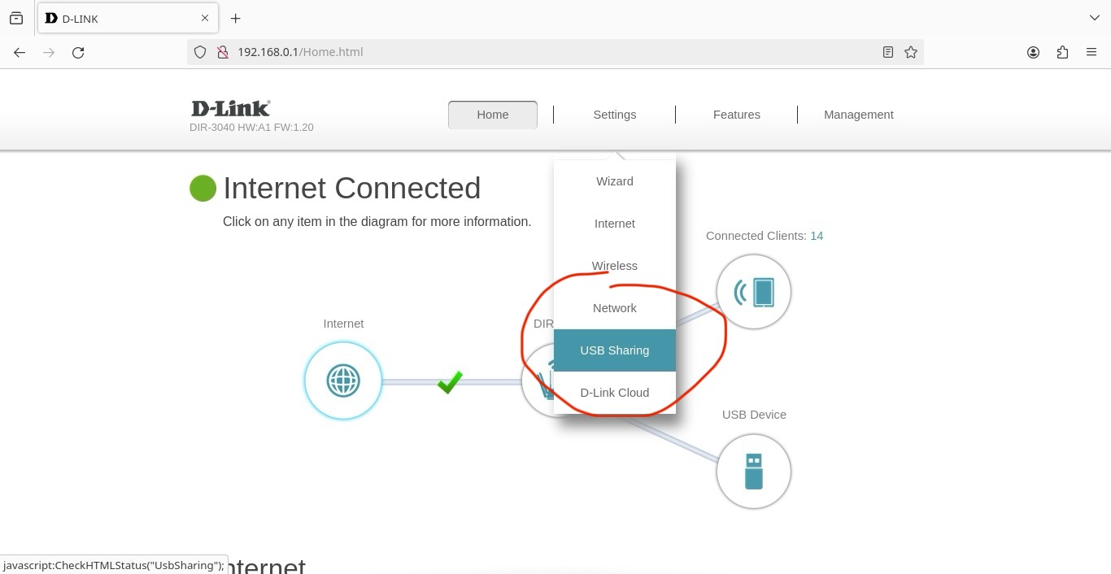This screenshot has width=1111, height=574.
Task: Toggle reader view icon in address bar
Action: click(x=888, y=52)
